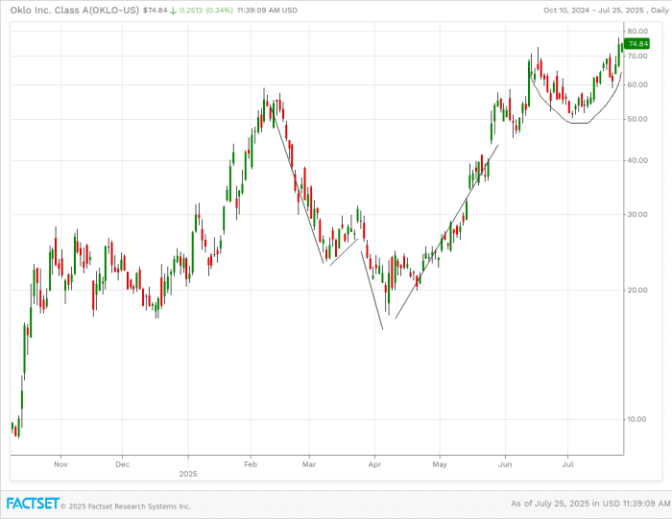Click the short falling trendline in early April
Viewport: 672px width, 519px height.
[x=372, y=291]
